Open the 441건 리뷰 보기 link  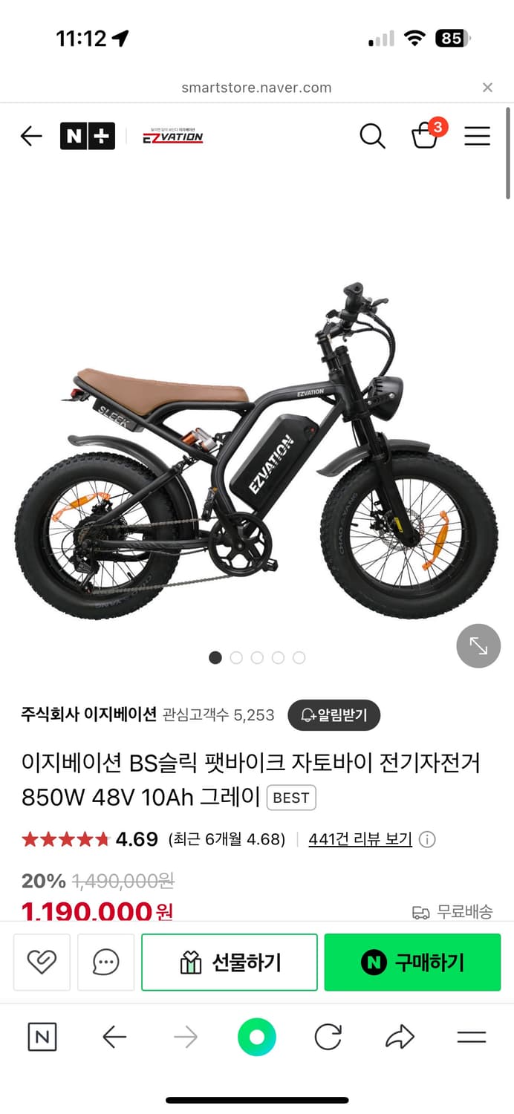(360, 839)
